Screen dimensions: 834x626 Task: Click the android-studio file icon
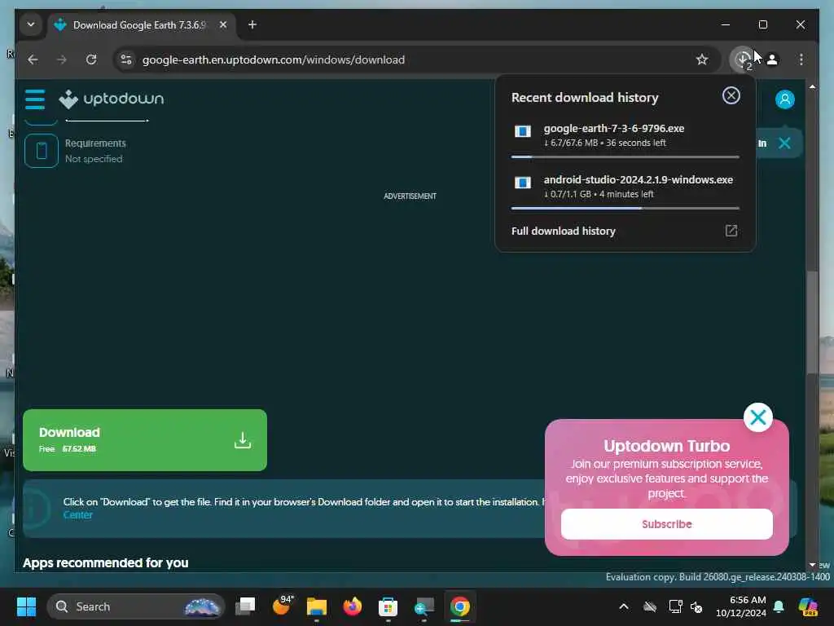click(522, 183)
